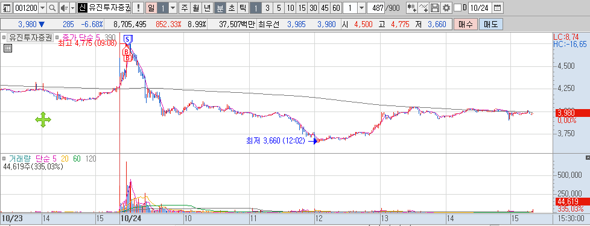Select the 월 (monthly) period toggle
The height and width of the screenshot is (226, 590).
pyautogui.click(x=195, y=7)
